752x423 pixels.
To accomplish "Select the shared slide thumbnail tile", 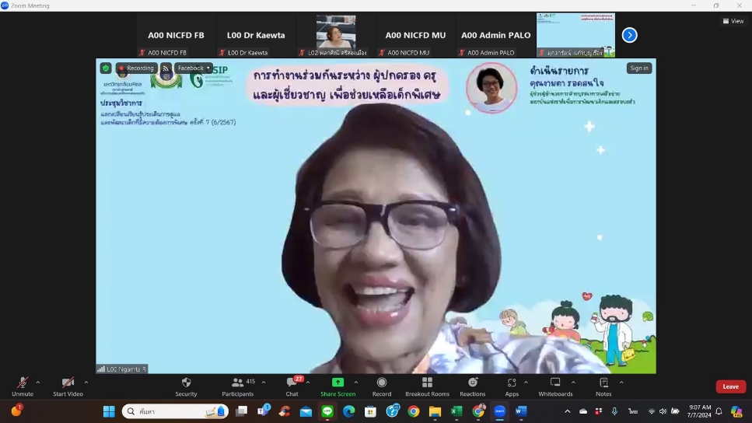I will [x=575, y=35].
